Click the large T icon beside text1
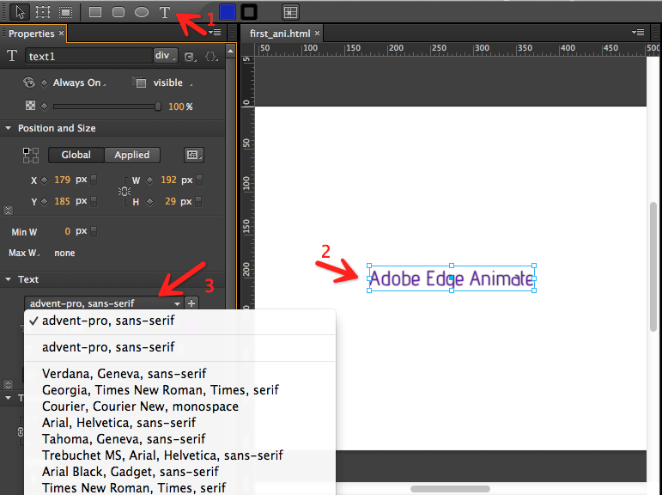662x495 pixels. click(12, 55)
